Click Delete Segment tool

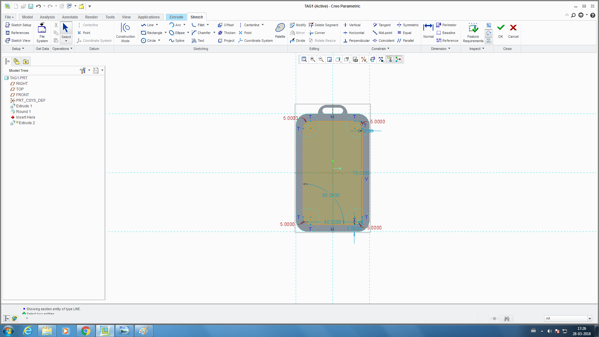(324, 25)
